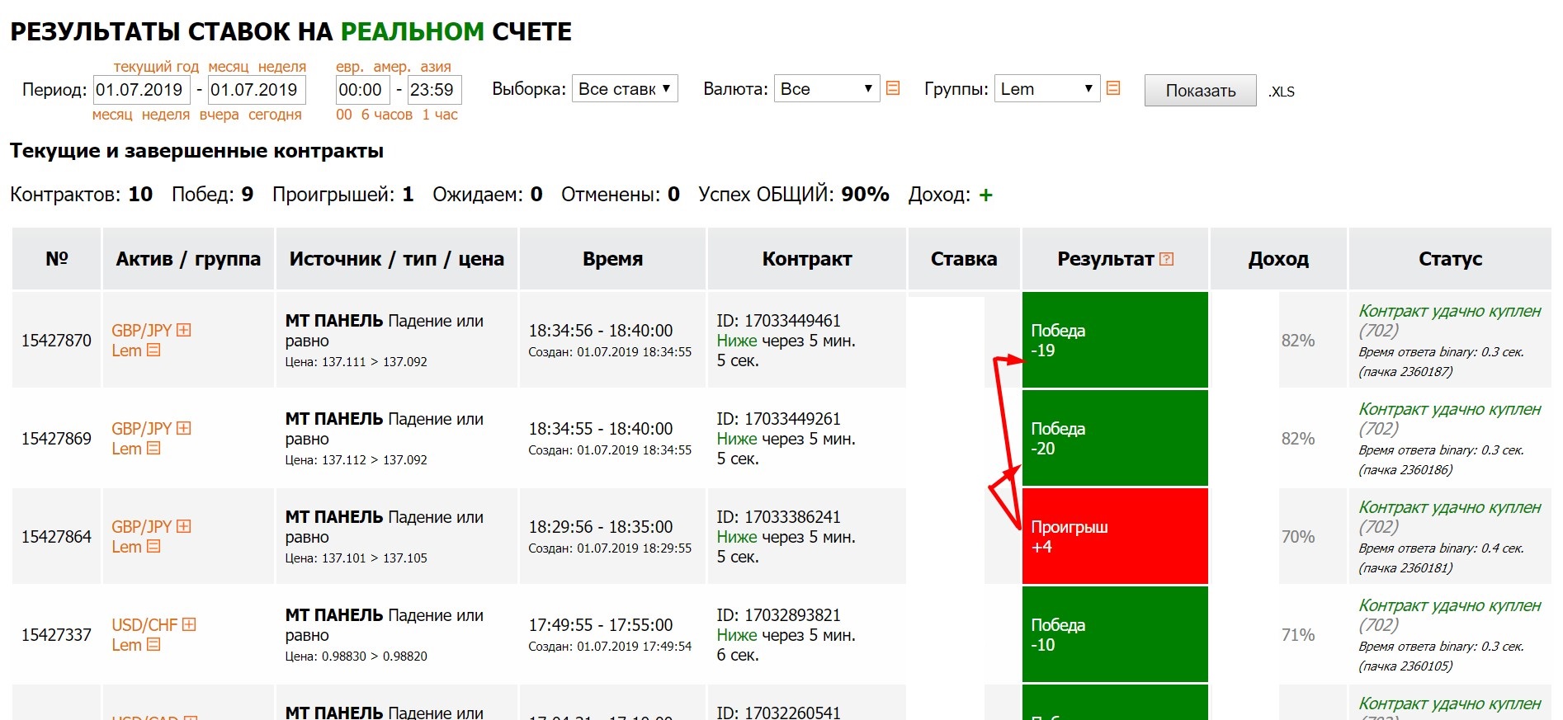Screen dimensions: 1563x720
Task: Click minus icon beside Lem in row 15427869
Action: (153, 449)
